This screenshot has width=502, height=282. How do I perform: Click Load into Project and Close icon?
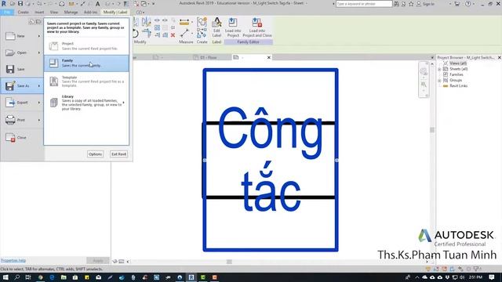coord(257,23)
